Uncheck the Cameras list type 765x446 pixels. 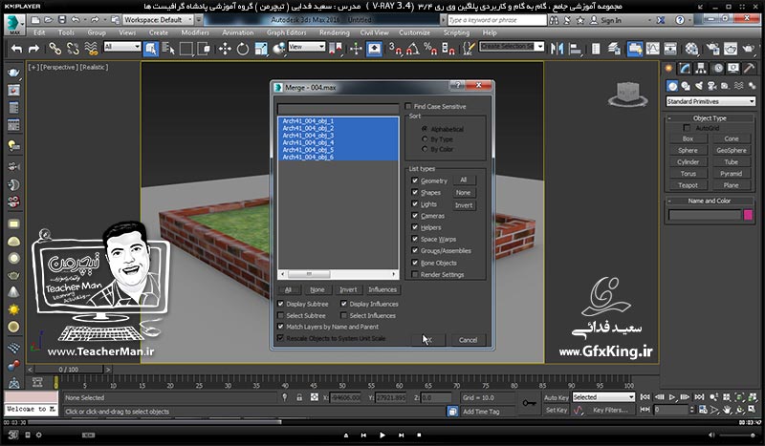[415, 216]
